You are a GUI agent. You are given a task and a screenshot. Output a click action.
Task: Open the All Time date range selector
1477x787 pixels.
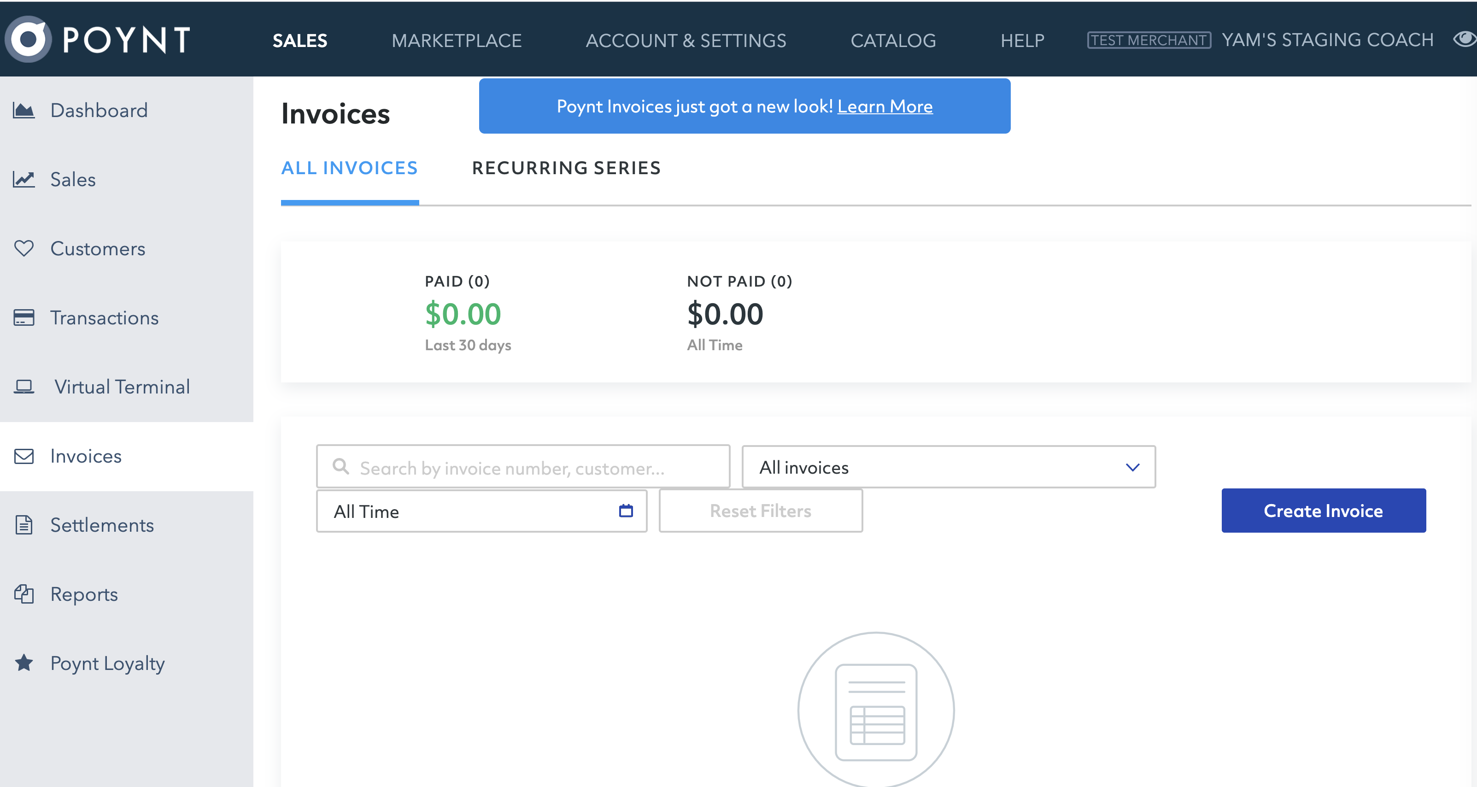[x=481, y=511]
